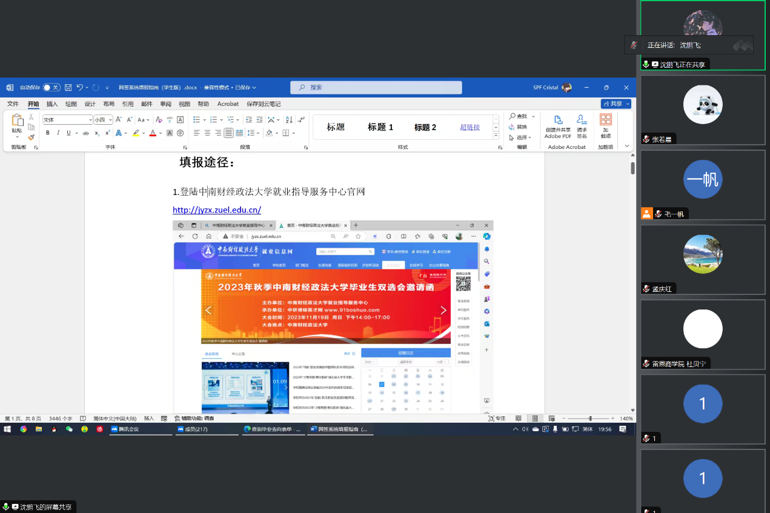This screenshot has width=770, height=513.
Task: Switch to the 插入 ribbon tab
Action: (52, 104)
